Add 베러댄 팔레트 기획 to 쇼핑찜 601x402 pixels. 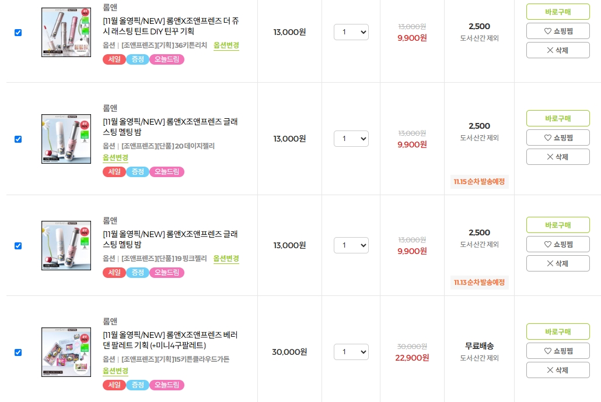point(558,351)
